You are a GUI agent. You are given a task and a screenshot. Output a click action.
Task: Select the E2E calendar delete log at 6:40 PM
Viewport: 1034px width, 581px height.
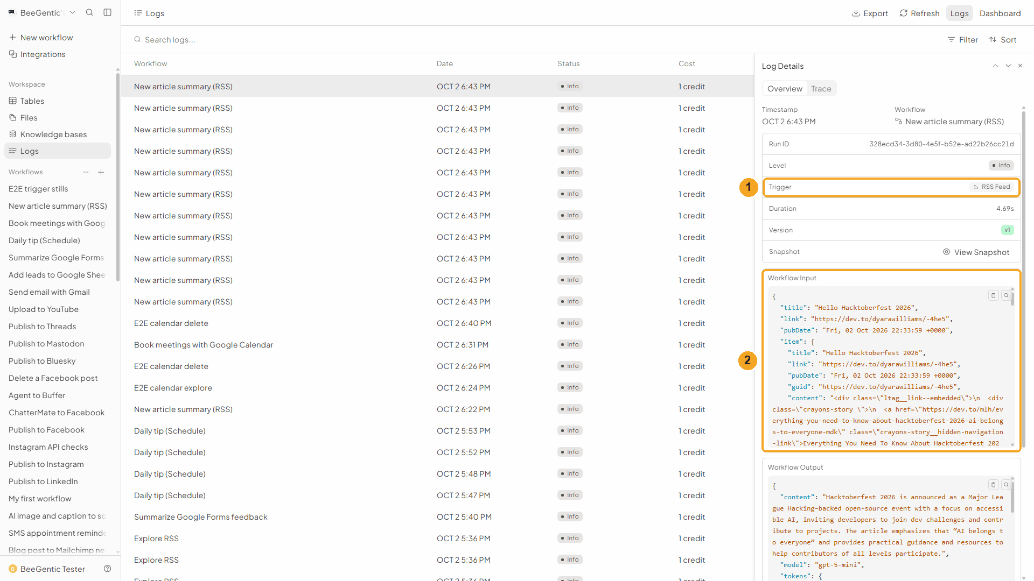(437, 323)
